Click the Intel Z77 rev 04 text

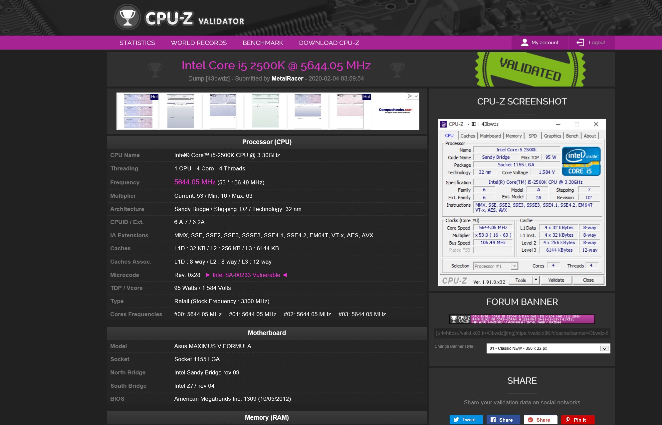tap(194, 386)
